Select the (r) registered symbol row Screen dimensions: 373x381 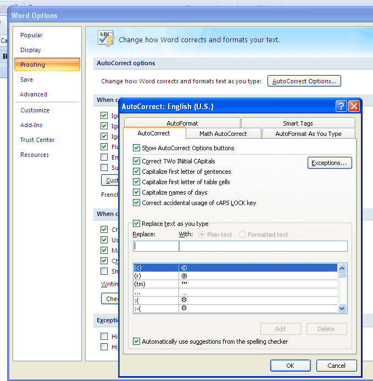pos(236,276)
